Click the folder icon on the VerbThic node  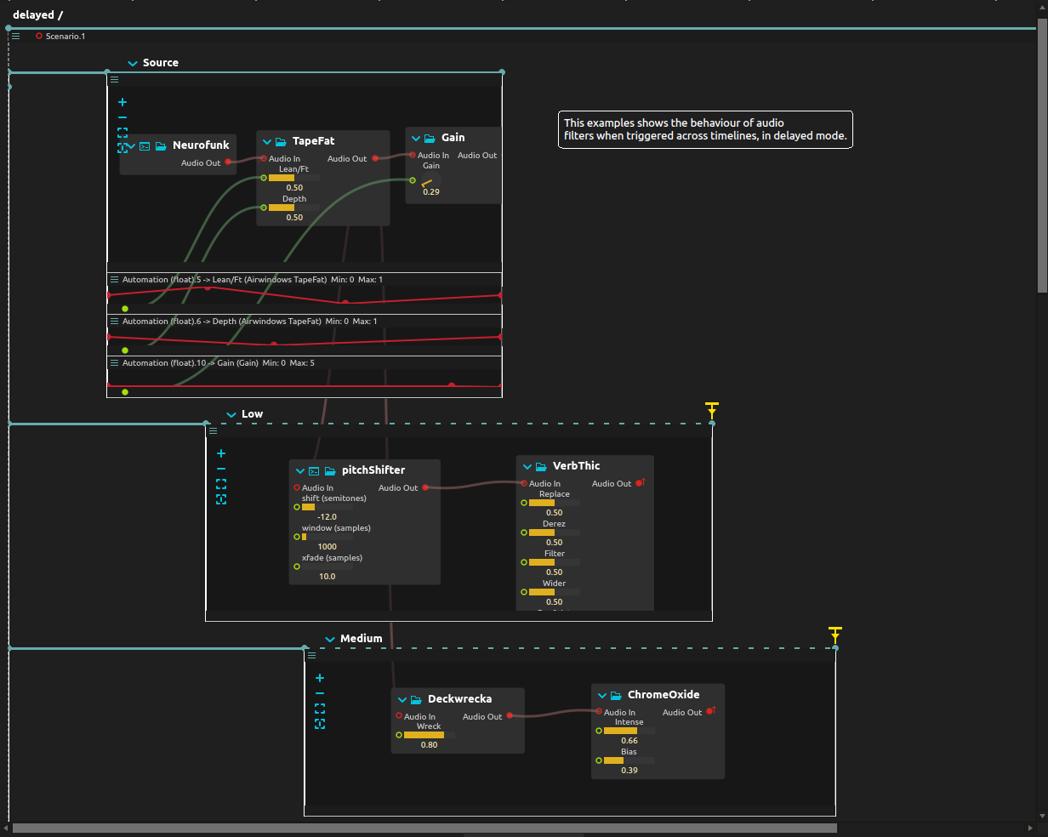pyautogui.click(x=539, y=465)
